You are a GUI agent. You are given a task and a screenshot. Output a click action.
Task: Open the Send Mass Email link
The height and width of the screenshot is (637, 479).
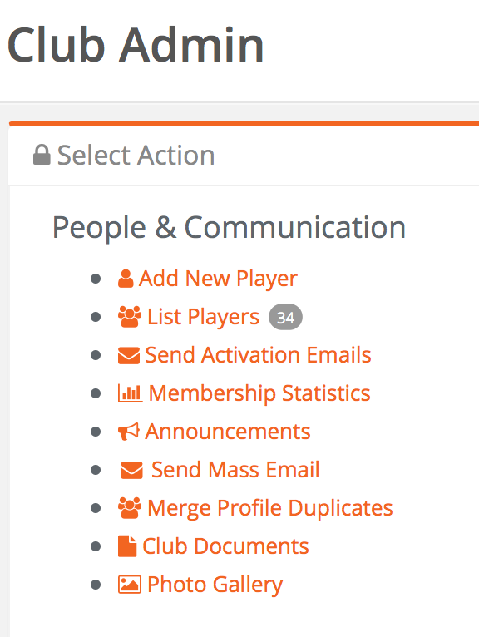point(235,470)
